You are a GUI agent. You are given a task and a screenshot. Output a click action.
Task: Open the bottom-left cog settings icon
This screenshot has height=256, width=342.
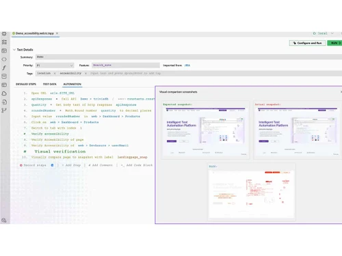pos(4,220)
